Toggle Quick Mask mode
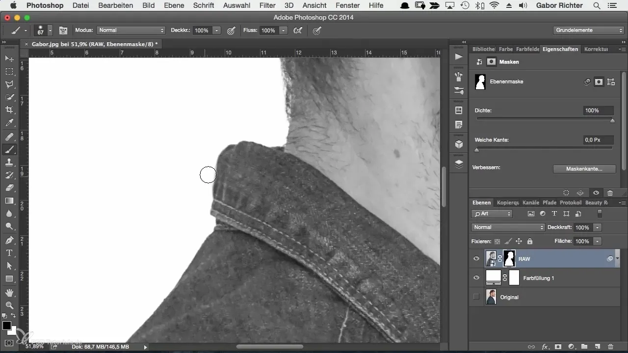 pos(9,343)
